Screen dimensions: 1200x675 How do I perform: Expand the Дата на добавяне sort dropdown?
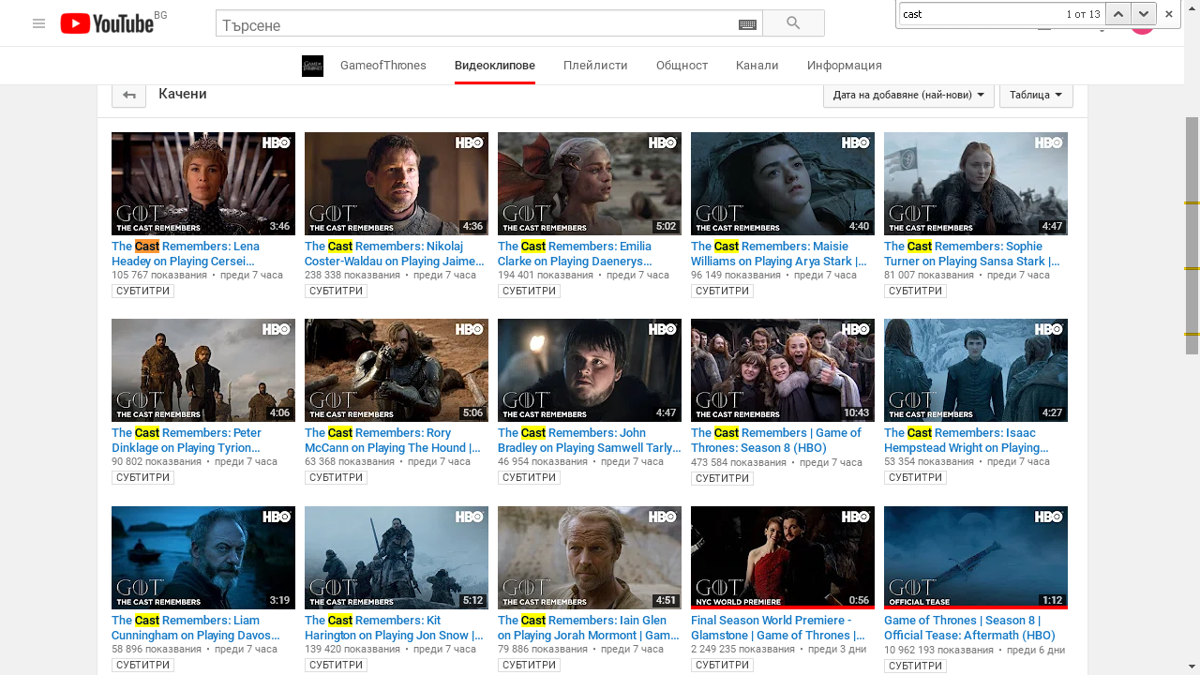tap(907, 95)
